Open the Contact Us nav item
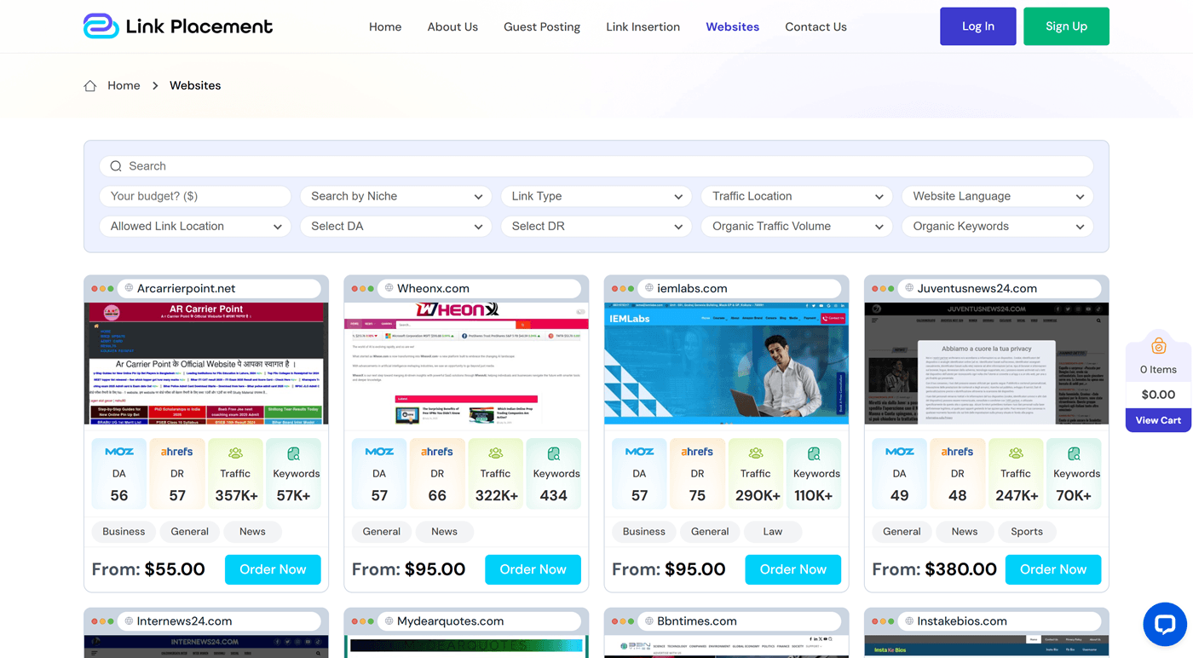This screenshot has height=658, width=1193. (x=816, y=26)
